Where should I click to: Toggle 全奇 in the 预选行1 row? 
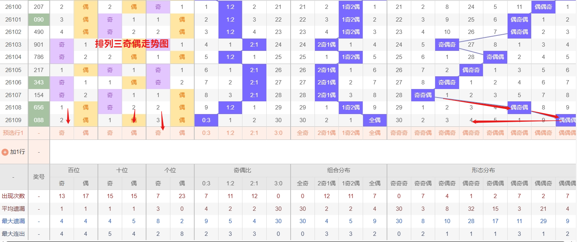click(x=303, y=133)
